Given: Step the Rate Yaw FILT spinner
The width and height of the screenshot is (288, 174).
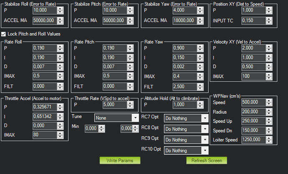Looking at the screenshot, I should 200,87.
